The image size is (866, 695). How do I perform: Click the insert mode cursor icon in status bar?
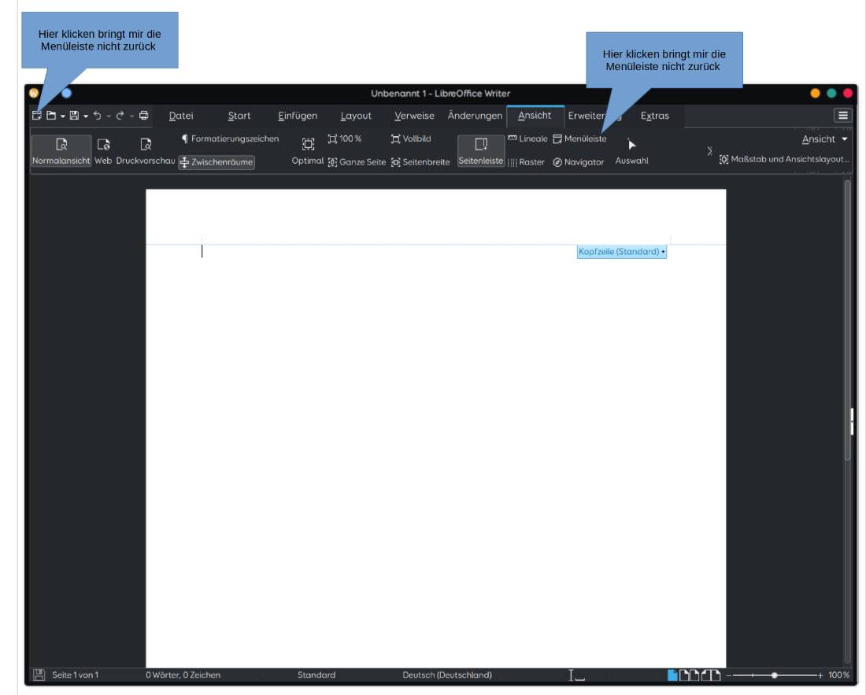pyautogui.click(x=576, y=675)
